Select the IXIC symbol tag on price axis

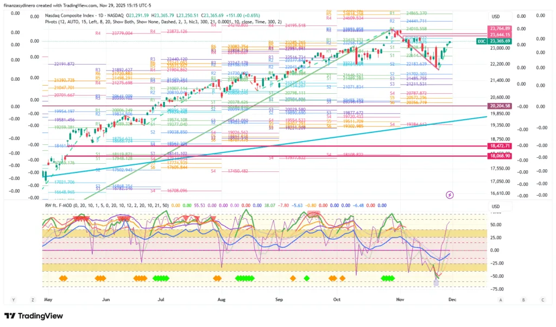pyautogui.click(x=481, y=41)
